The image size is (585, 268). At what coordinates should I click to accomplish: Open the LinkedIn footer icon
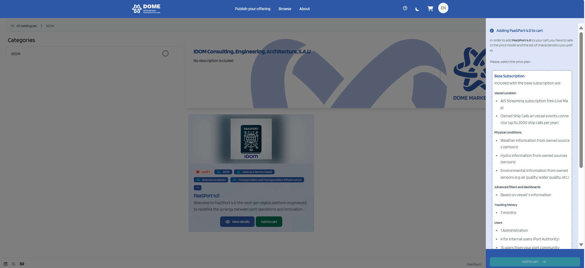6,264
